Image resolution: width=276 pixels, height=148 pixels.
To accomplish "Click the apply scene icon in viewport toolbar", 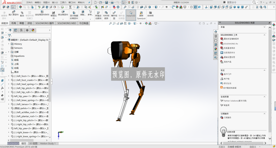I will (x=150, y=24).
